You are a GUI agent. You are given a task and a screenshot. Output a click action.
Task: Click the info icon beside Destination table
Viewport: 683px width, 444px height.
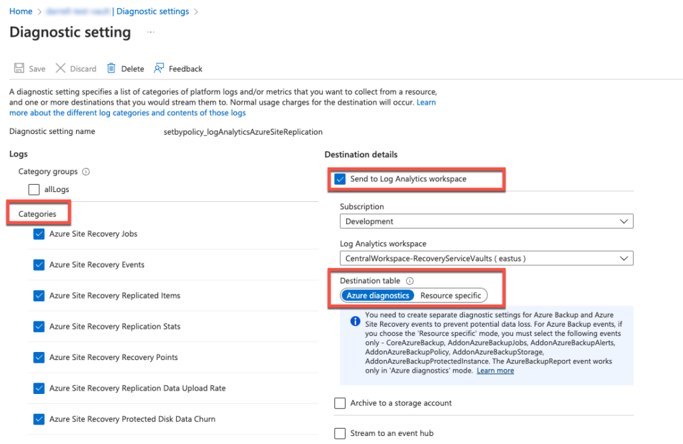[410, 281]
